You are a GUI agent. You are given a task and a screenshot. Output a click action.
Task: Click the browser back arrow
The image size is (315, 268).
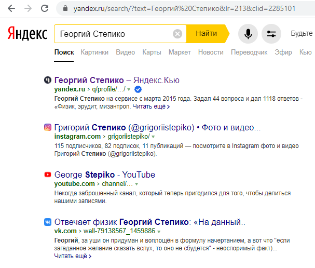(11, 8)
